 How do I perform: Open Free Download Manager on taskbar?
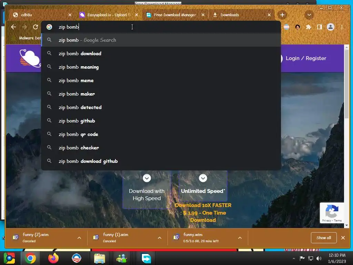146,258
